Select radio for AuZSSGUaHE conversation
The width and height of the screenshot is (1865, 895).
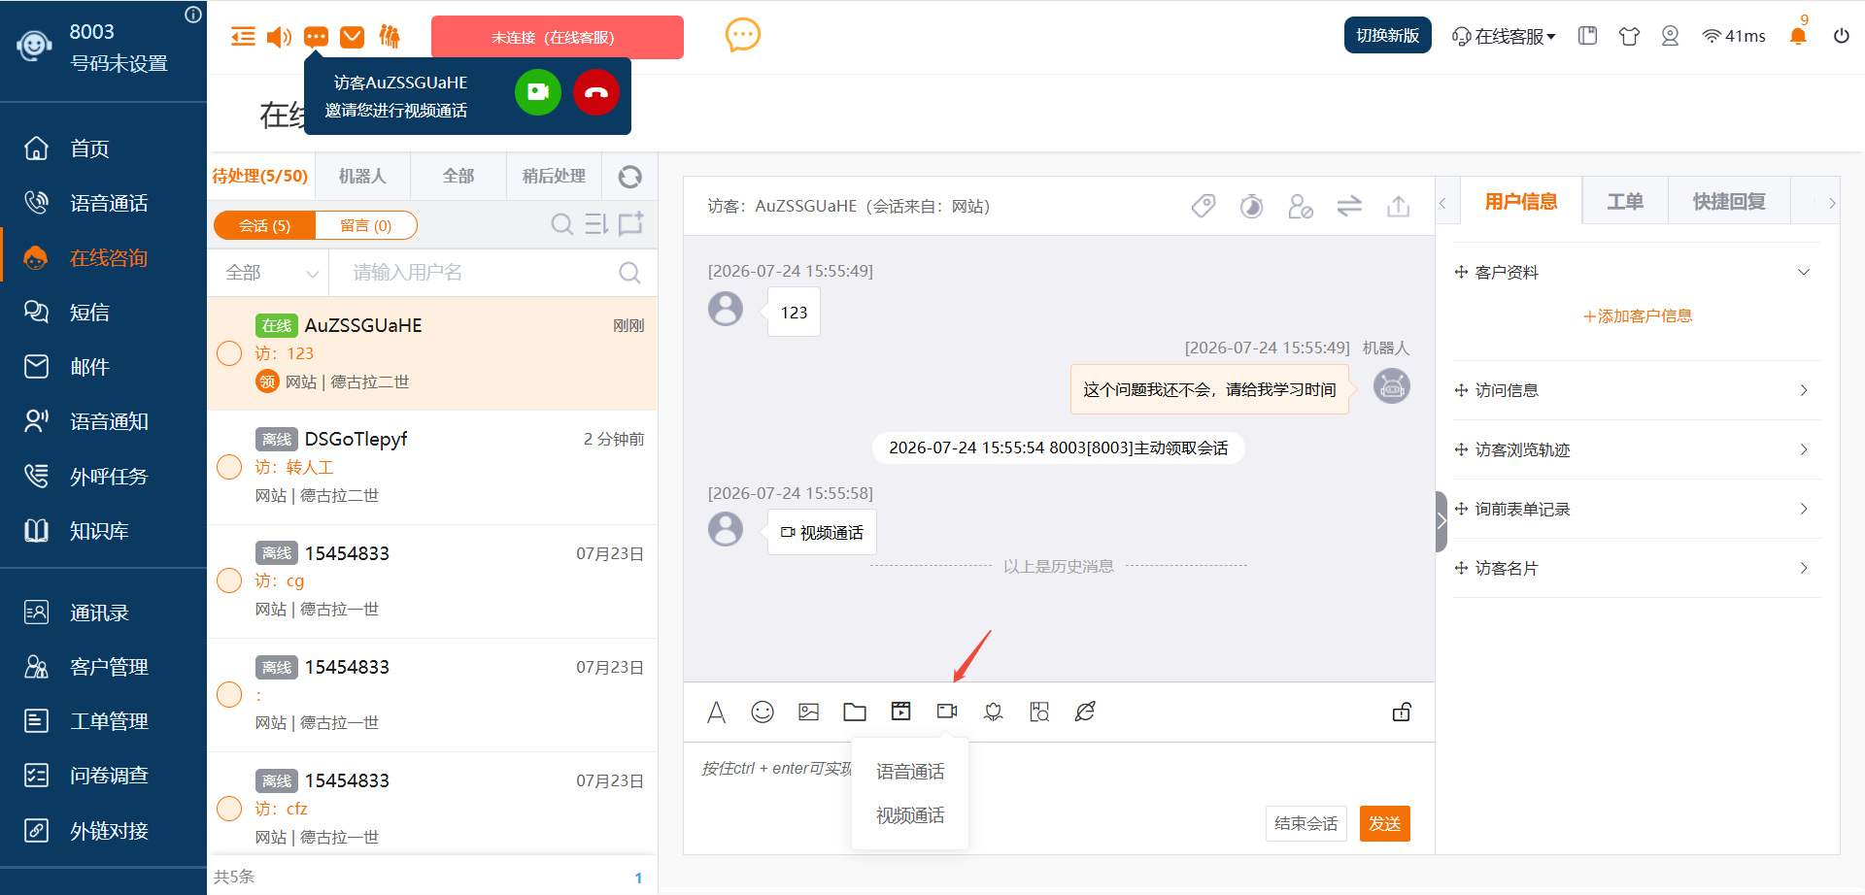[229, 353]
